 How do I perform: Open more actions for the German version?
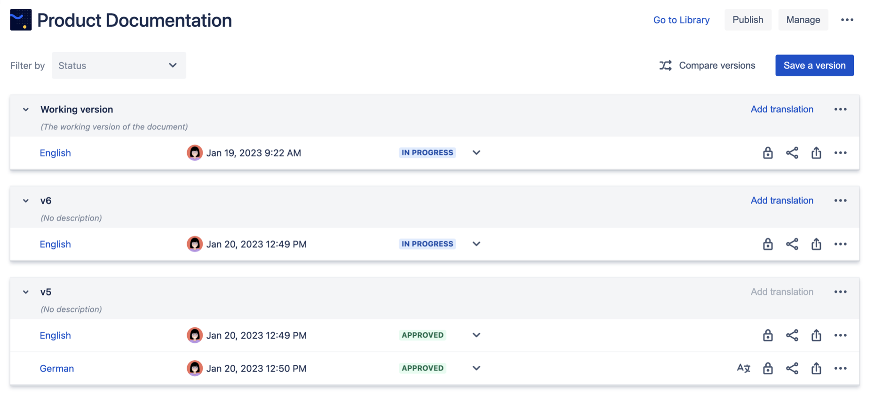click(x=840, y=368)
